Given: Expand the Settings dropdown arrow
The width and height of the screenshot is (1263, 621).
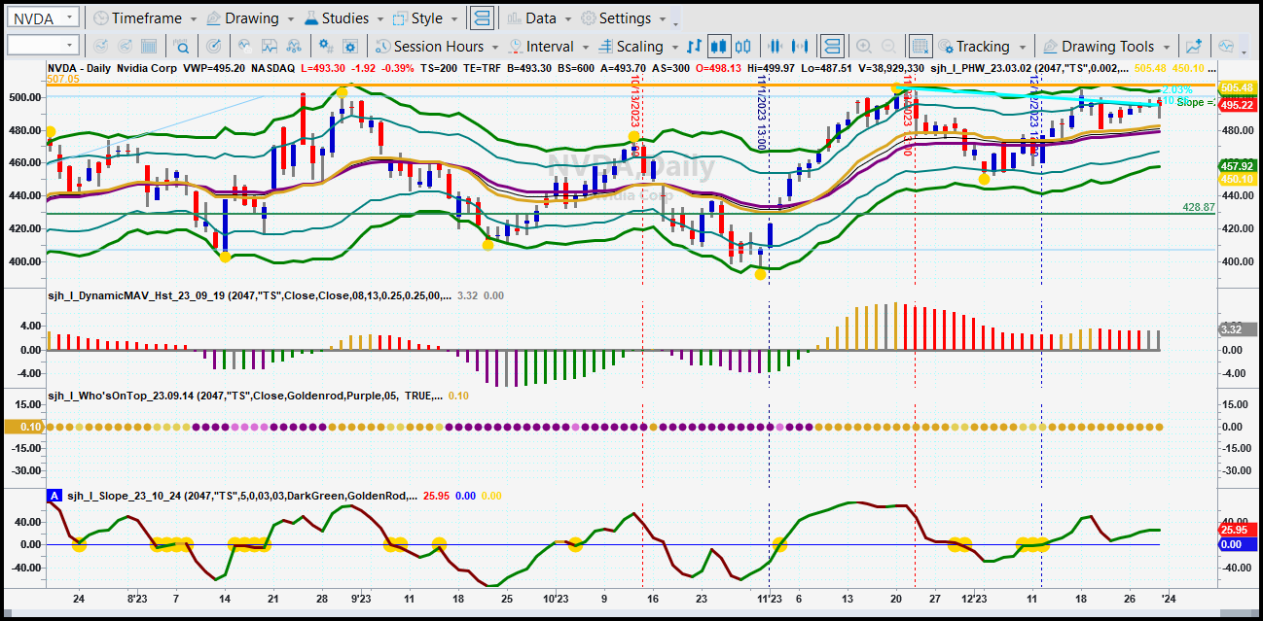Looking at the screenshot, I should (x=662, y=19).
